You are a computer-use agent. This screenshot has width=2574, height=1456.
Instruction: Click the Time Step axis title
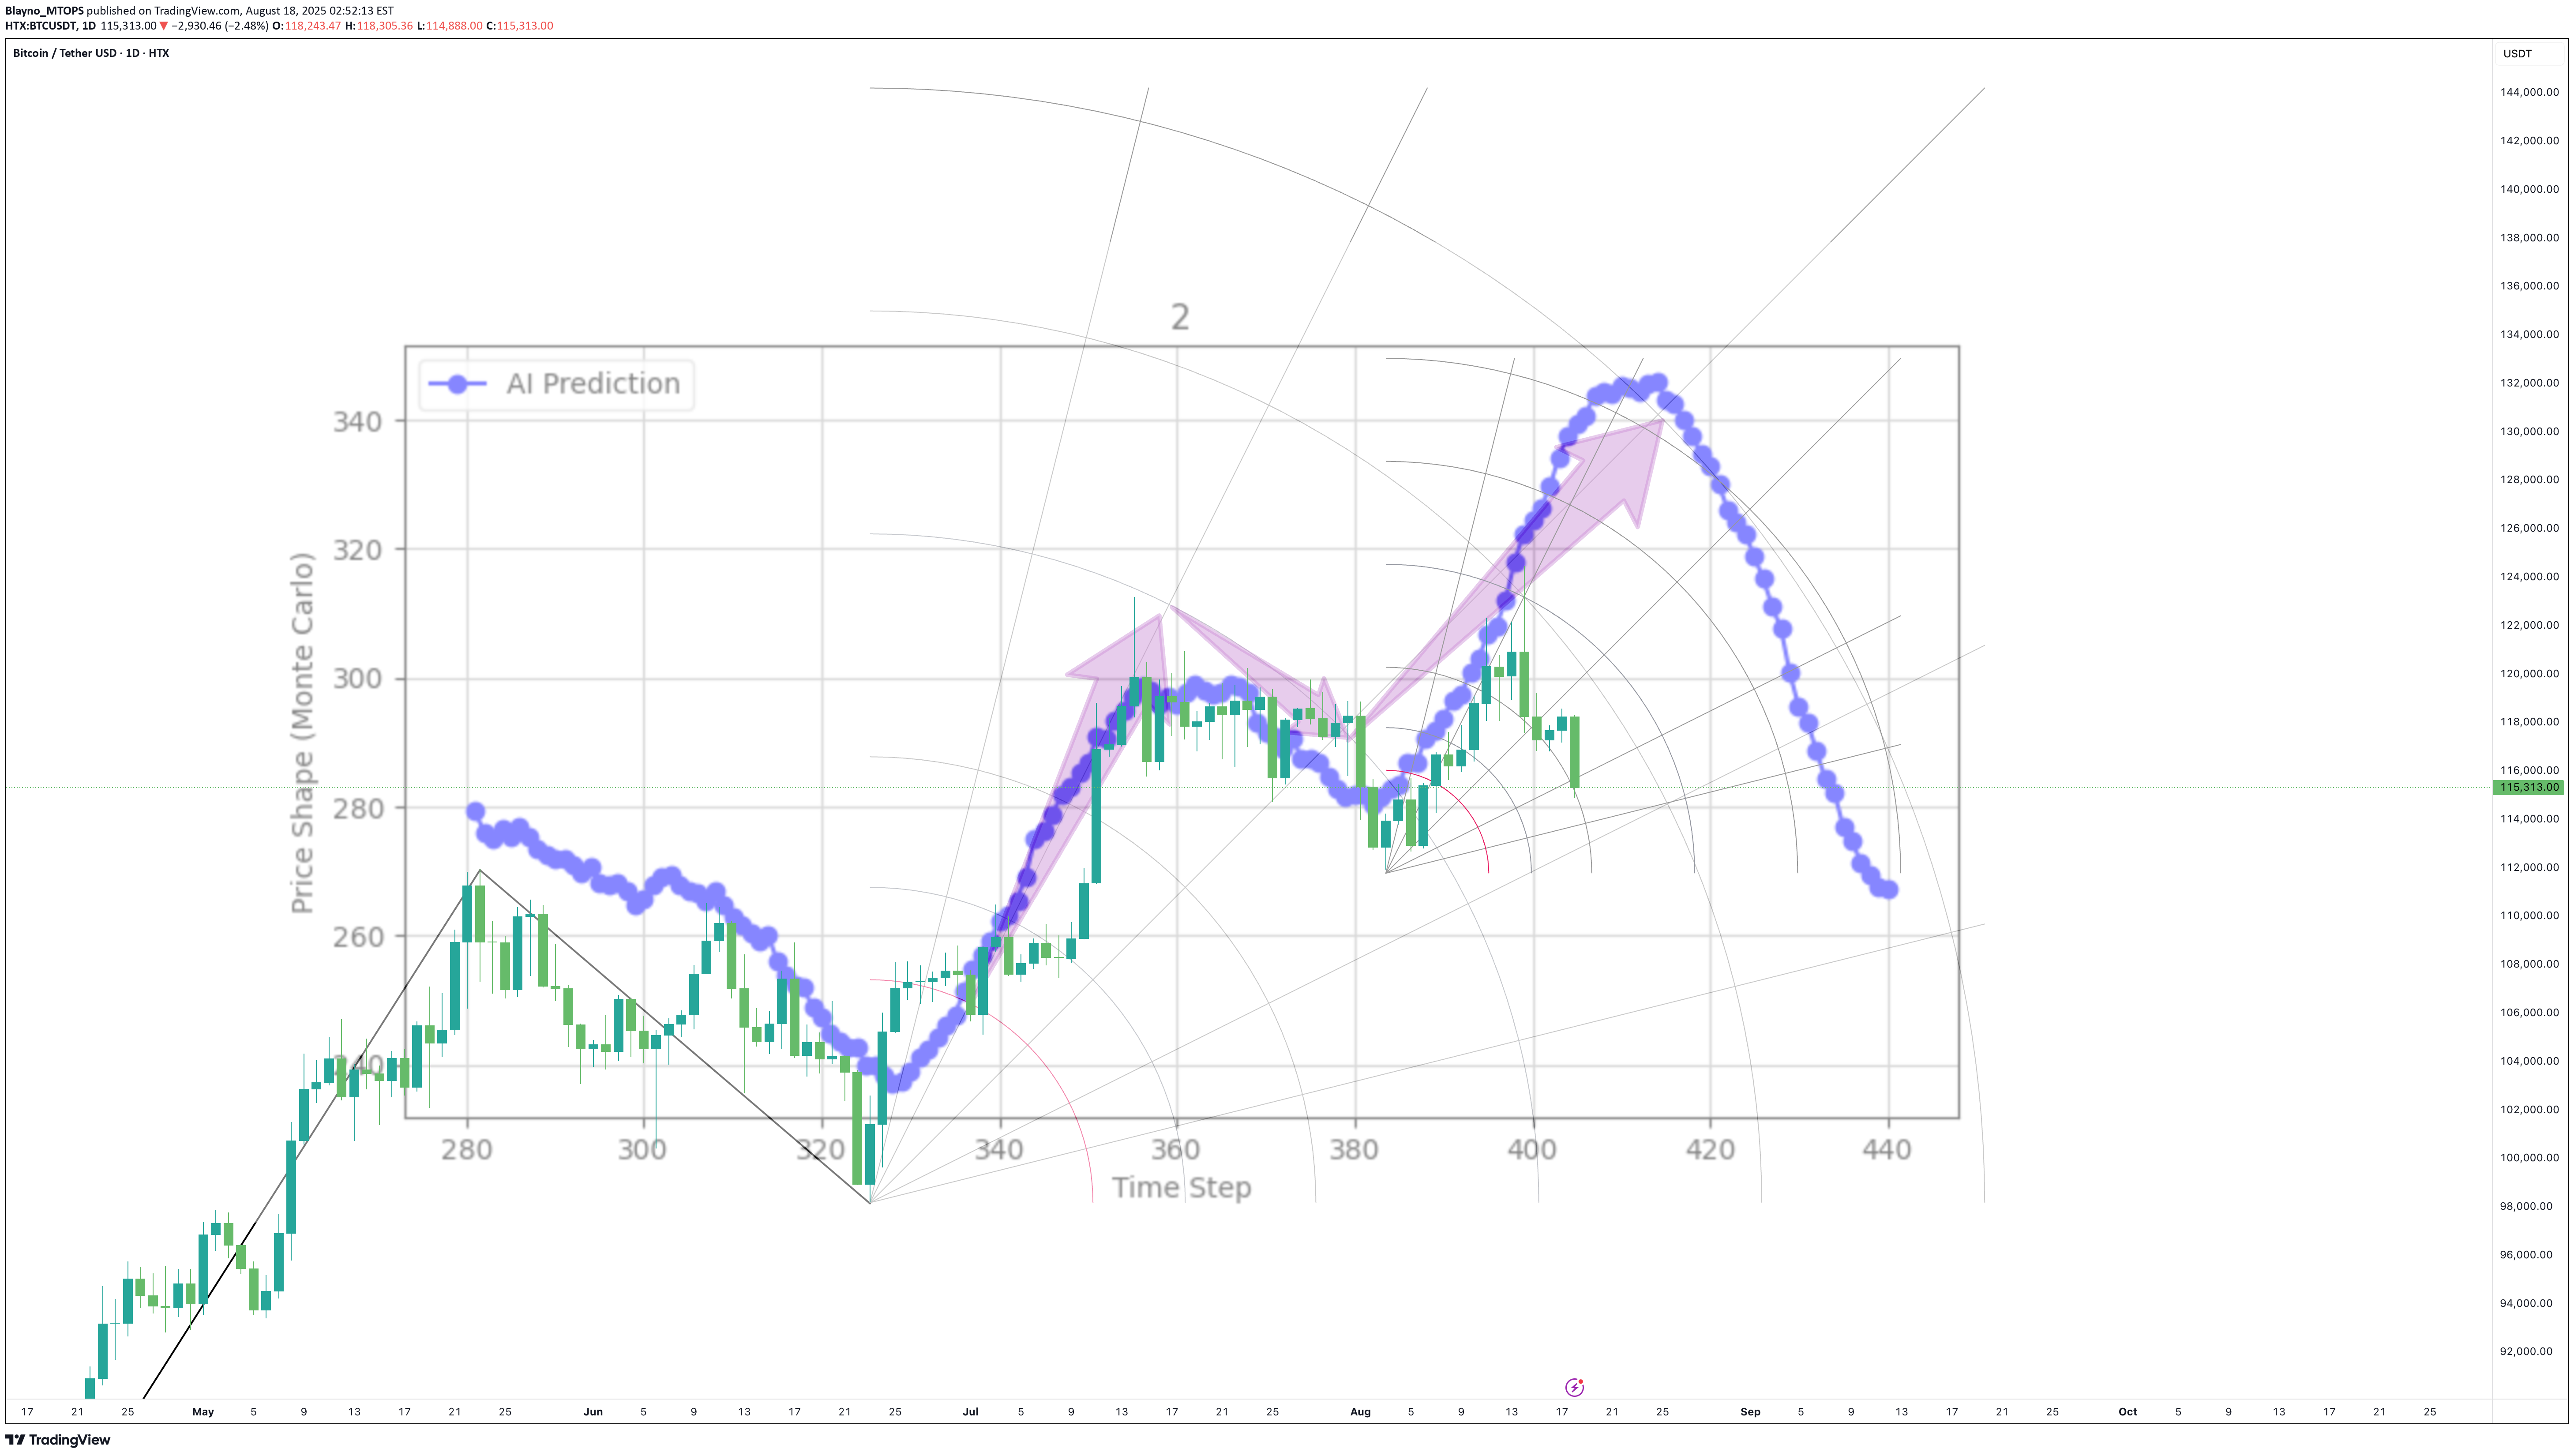coord(1182,1188)
